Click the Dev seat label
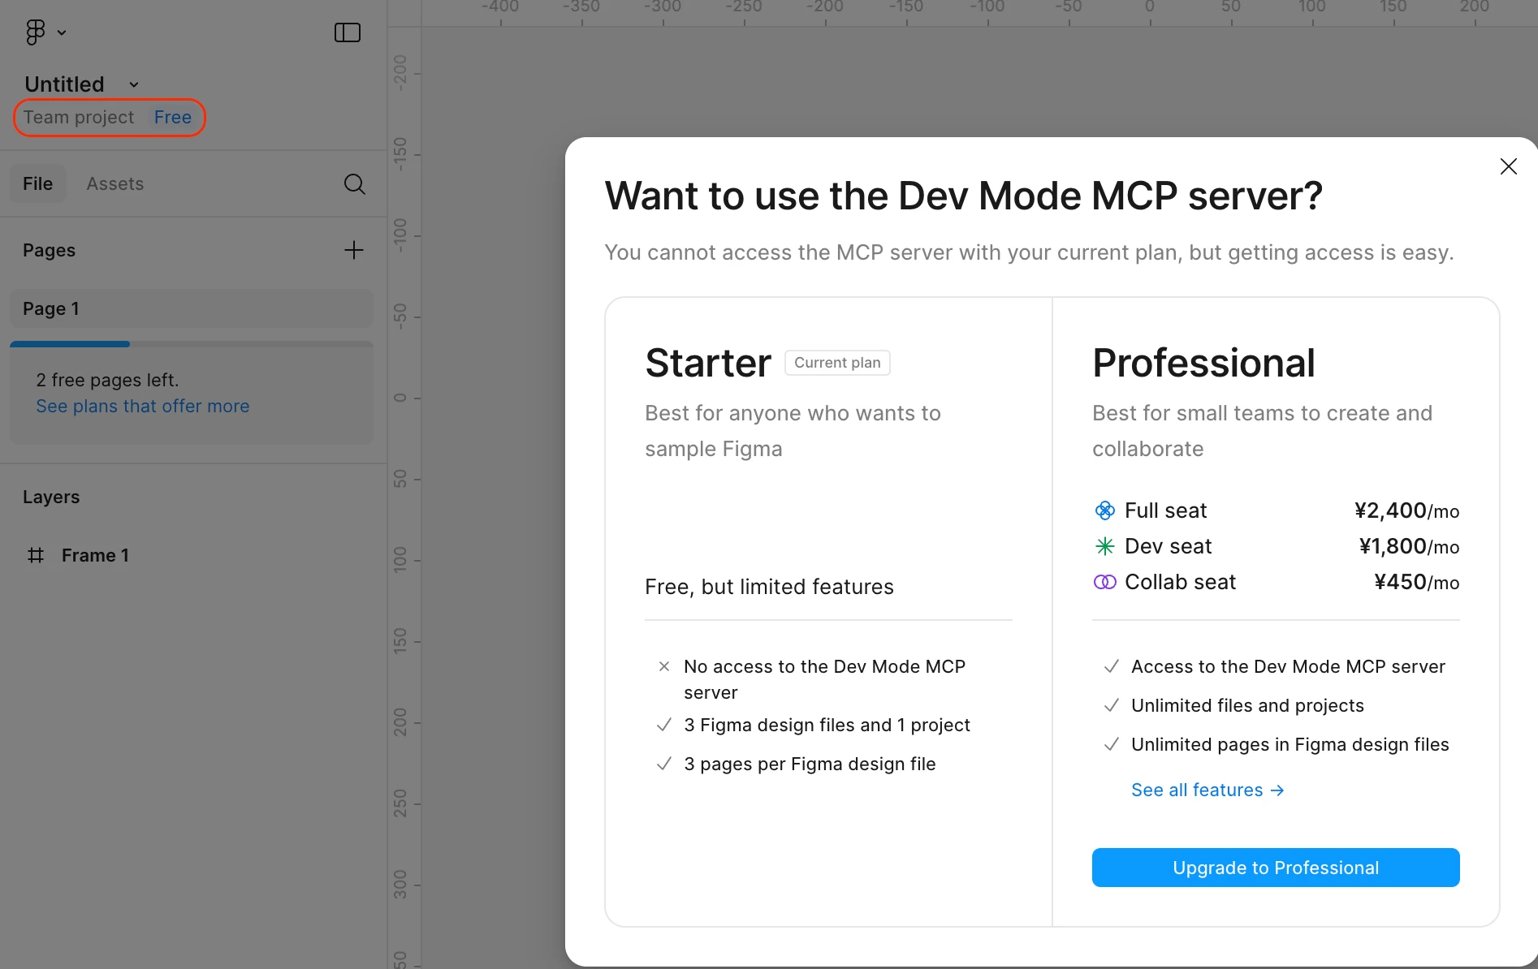Image resolution: width=1538 pixels, height=969 pixels. click(1168, 546)
